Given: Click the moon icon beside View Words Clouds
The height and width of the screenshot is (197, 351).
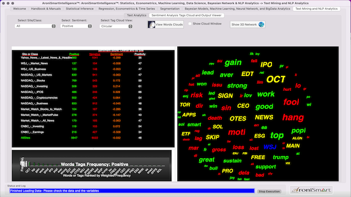Looking at the screenshot, I should pyautogui.click(x=151, y=24).
